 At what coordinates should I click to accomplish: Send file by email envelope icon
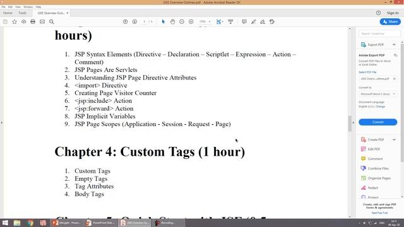point(42,22)
